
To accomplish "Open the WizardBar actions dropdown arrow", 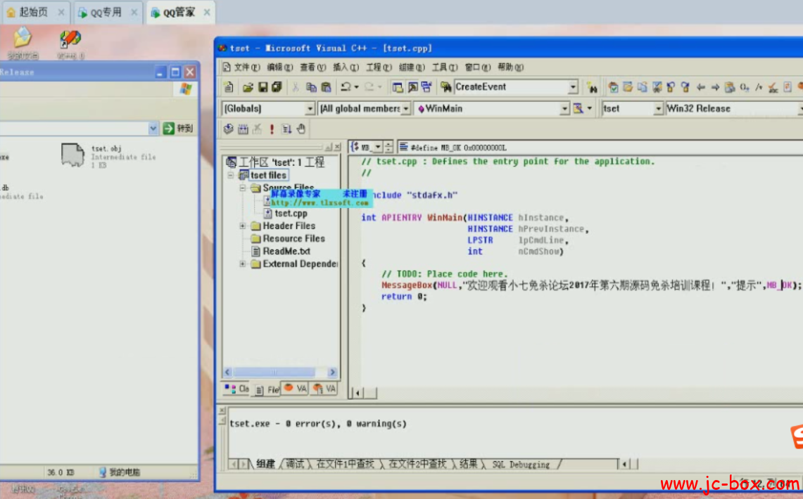I will tap(590, 108).
